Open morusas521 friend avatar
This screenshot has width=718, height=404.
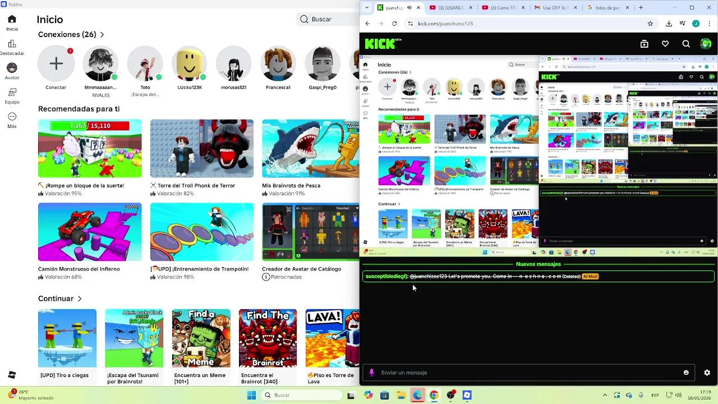[x=233, y=63]
